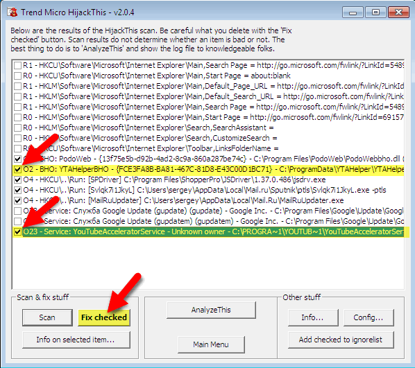
Task: Select the HKLM Start Page go.microsoft.com row text
Action: click(x=213, y=117)
